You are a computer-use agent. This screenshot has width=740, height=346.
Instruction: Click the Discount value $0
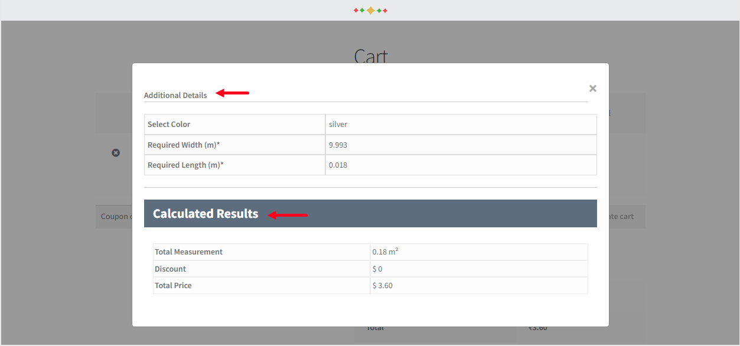[x=377, y=268]
